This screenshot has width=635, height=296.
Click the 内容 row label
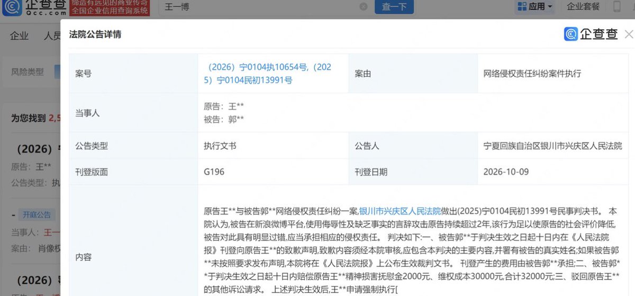pyautogui.click(x=83, y=257)
